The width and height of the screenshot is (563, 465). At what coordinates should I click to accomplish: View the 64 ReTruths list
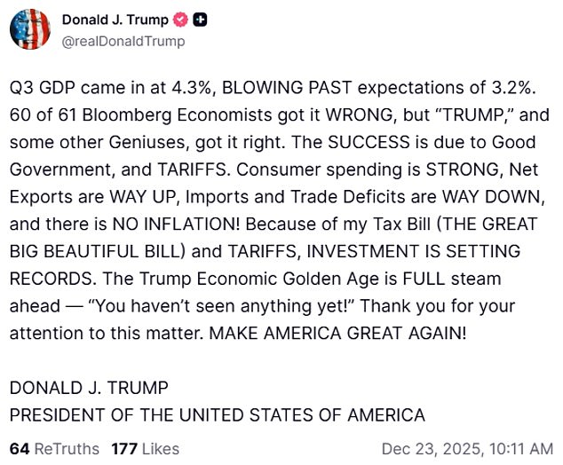click(54, 448)
